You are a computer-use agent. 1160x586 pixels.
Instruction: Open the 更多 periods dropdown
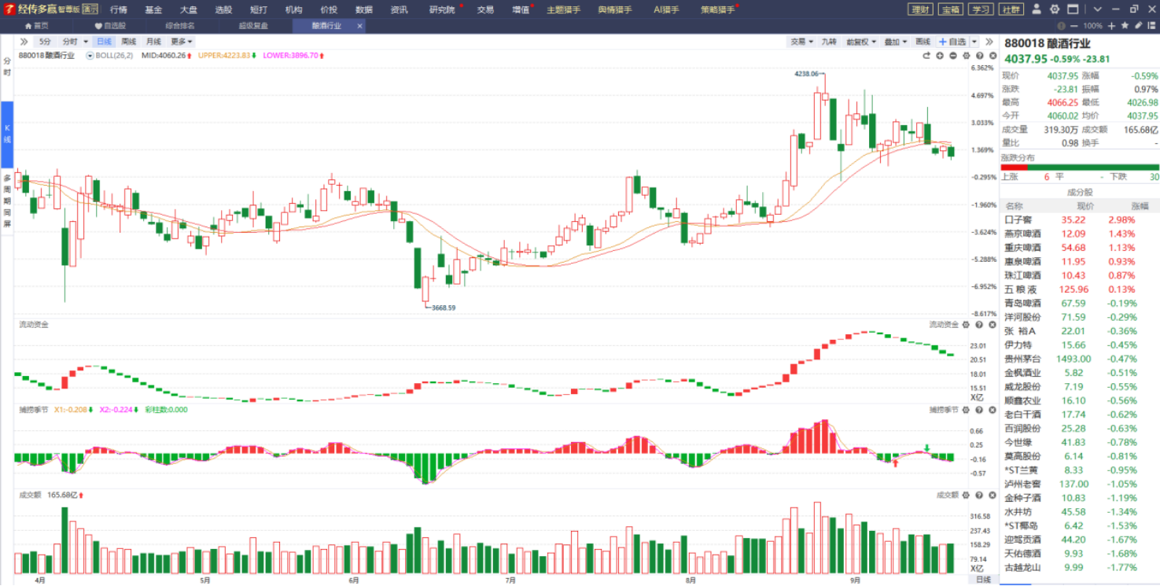pyautogui.click(x=182, y=41)
